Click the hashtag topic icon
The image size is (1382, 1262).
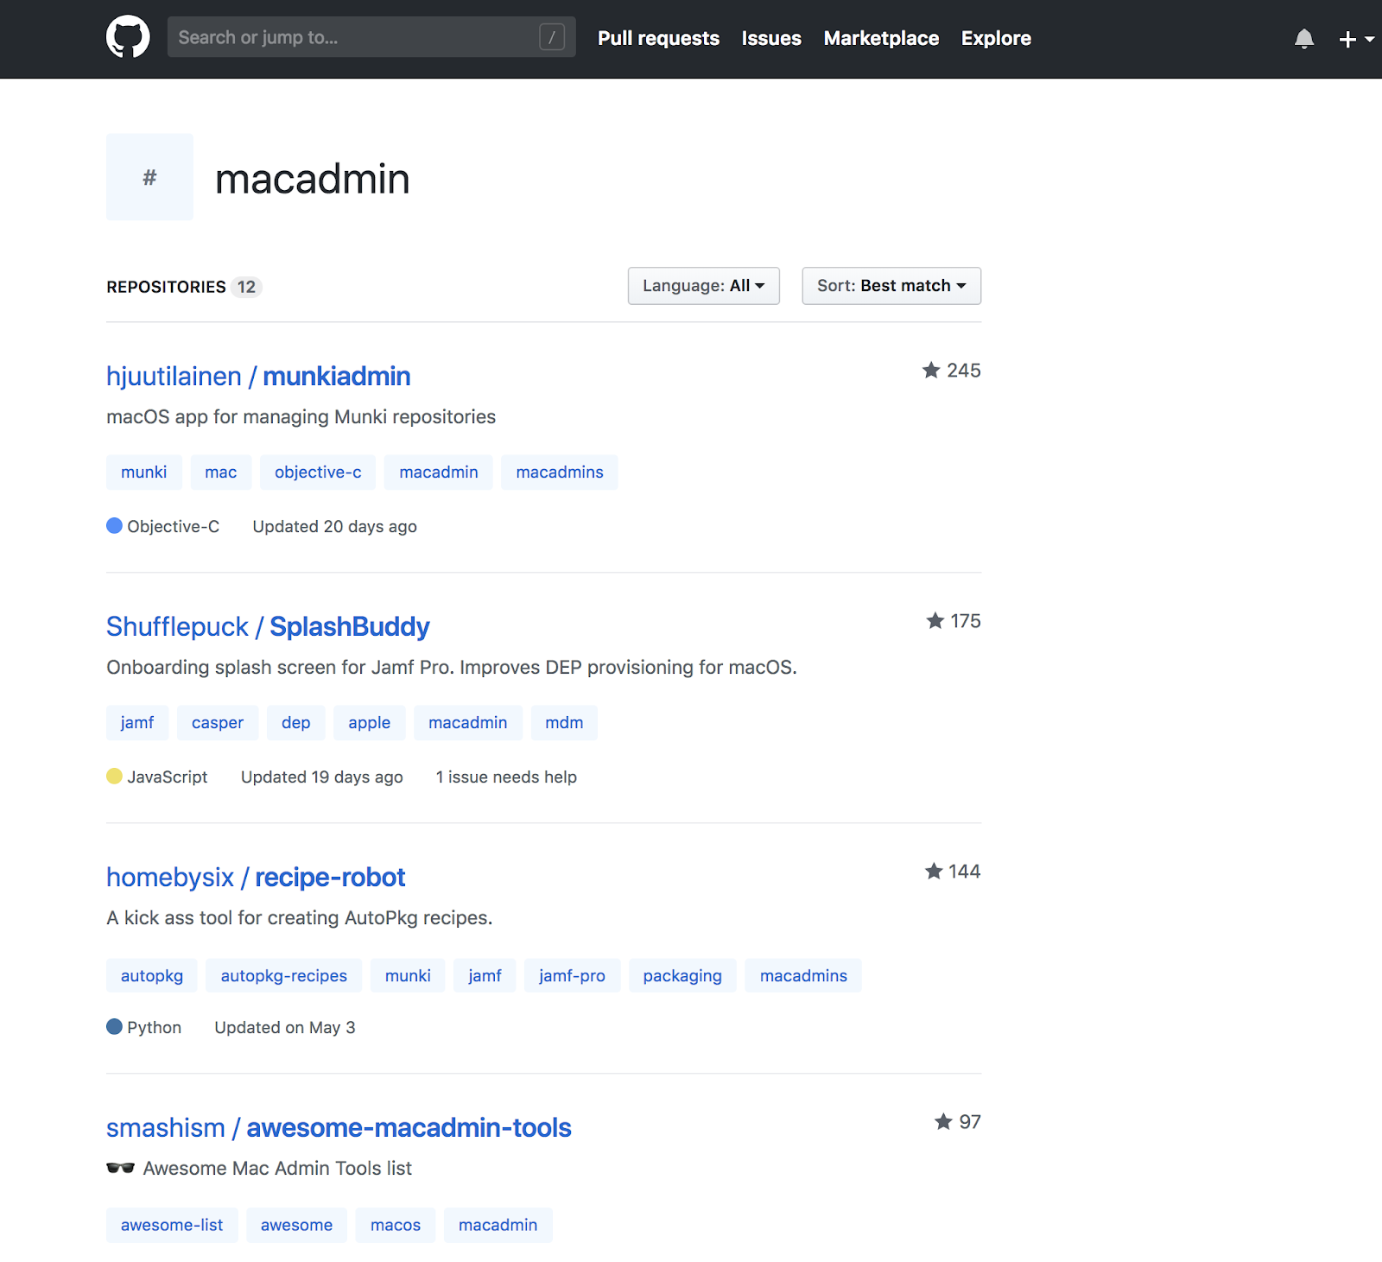tap(149, 177)
